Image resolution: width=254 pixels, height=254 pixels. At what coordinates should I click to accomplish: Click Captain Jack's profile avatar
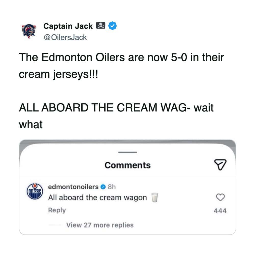pos(30,32)
